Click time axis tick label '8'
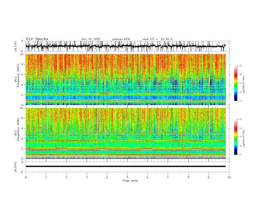 pyautogui.click(x=188, y=177)
